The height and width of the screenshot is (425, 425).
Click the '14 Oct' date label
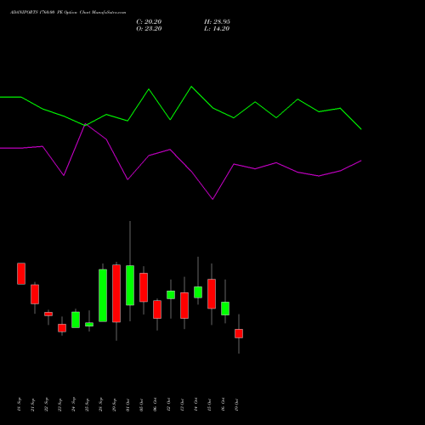tap(195, 405)
